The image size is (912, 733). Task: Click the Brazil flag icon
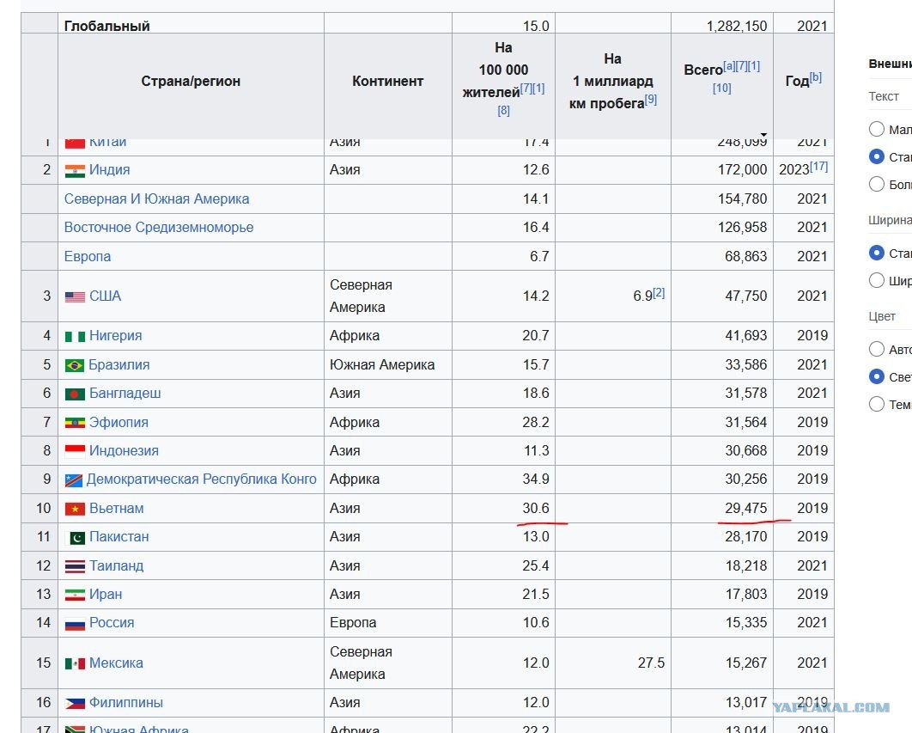75,365
